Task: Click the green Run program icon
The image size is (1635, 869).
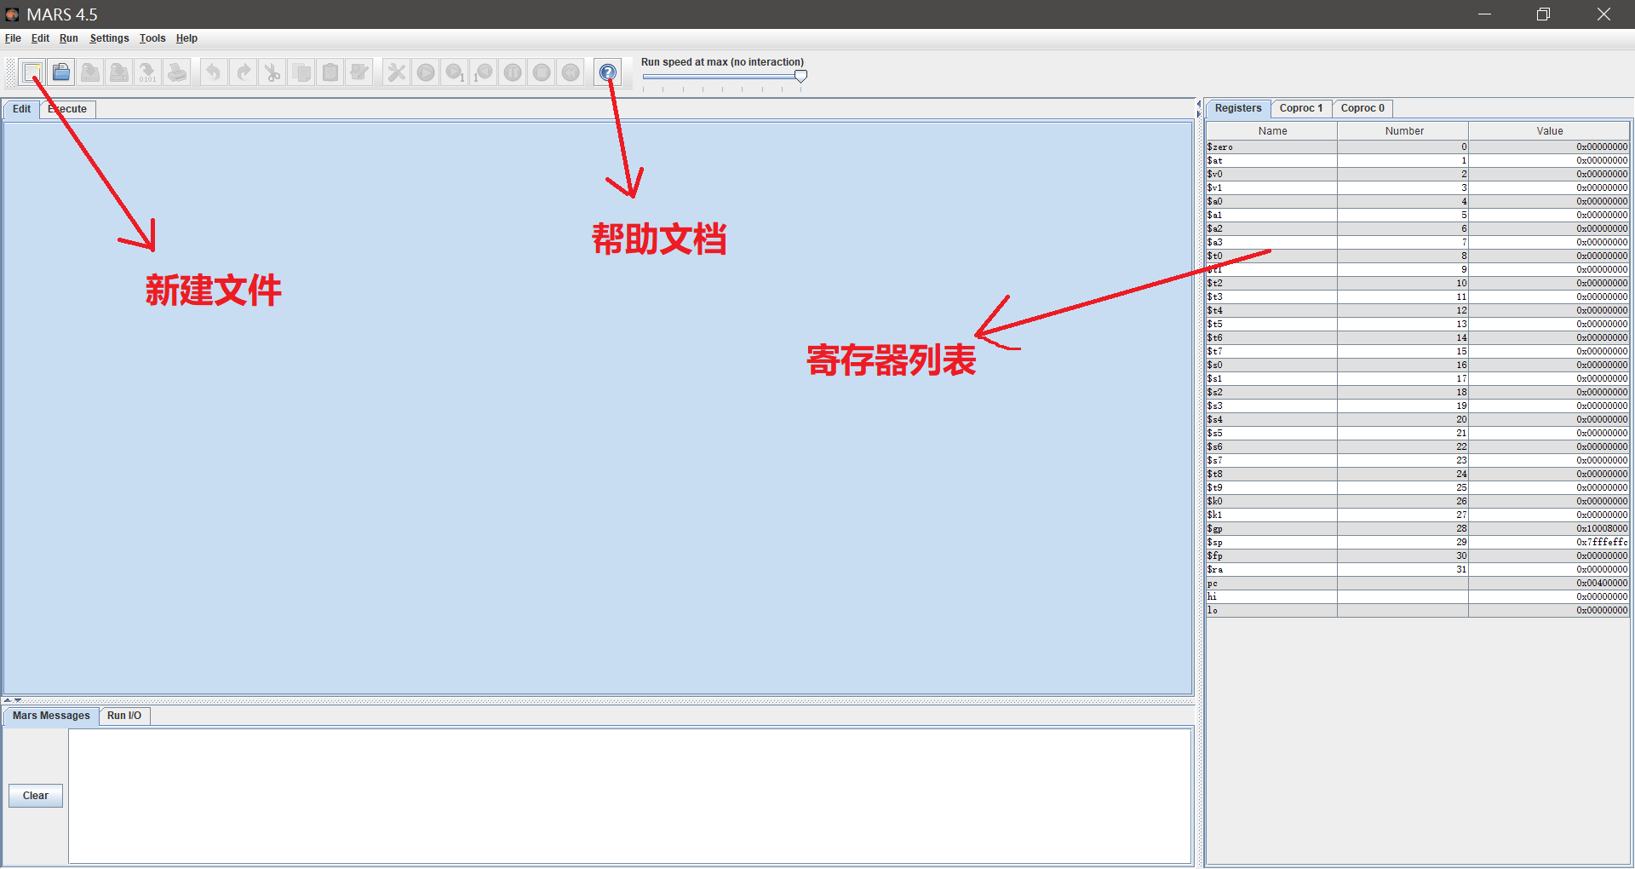Action: [x=426, y=72]
